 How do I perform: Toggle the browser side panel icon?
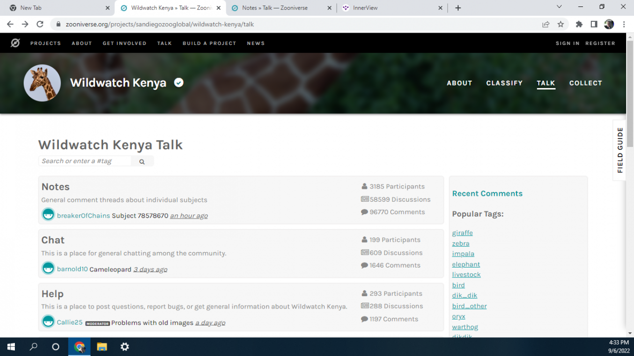point(594,24)
